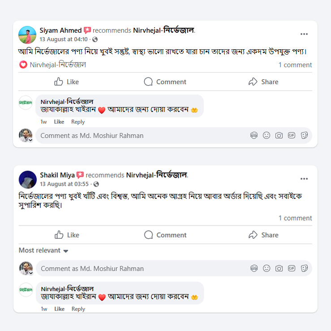Like Shakil Miya's post

[66, 235]
